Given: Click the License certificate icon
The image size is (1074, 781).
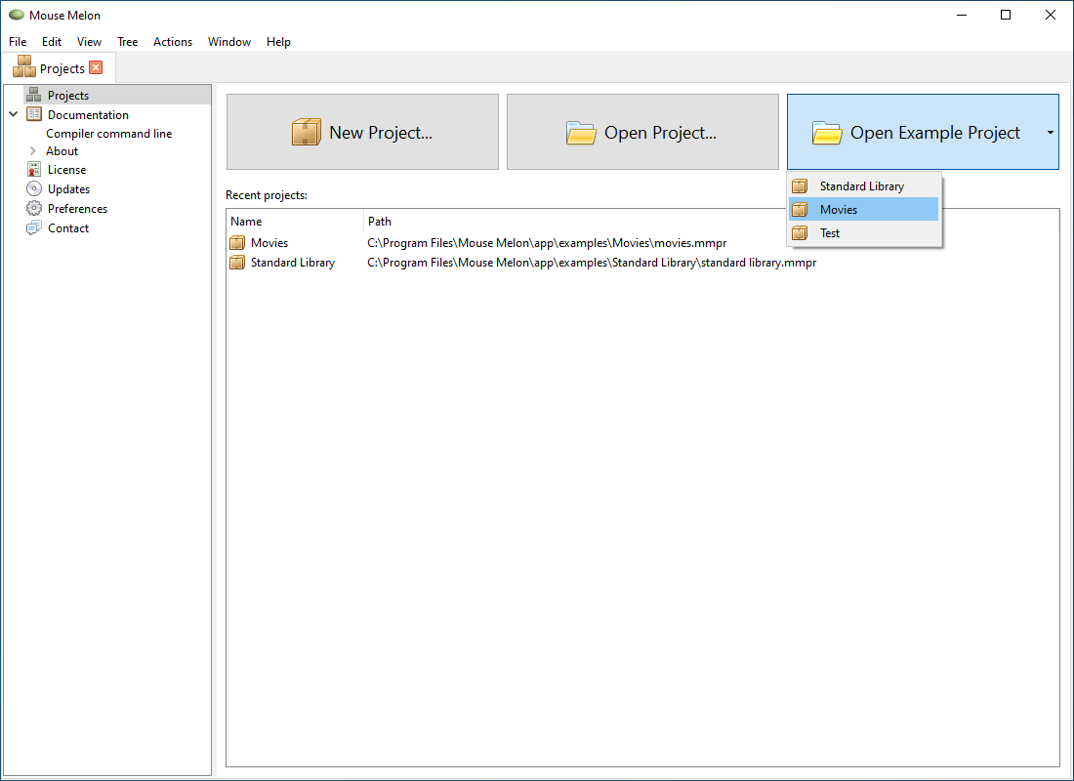Looking at the screenshot, I should pyautogui.click(x=33, y=169).
